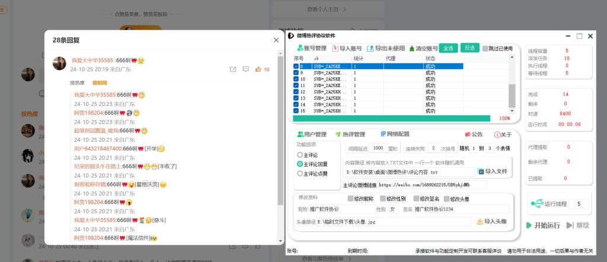Viewport: 607px width, 262px height.
Task: Click the green 全选 select-all button
Action: point(448,48)
